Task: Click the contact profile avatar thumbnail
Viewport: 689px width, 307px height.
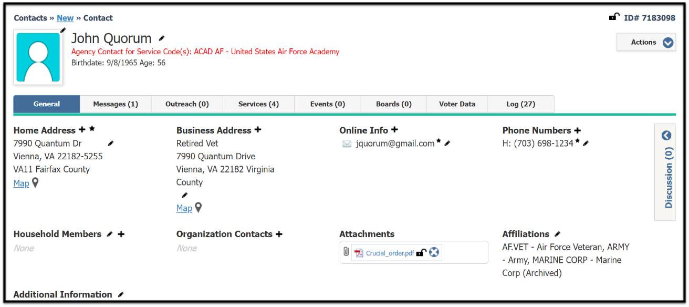Action: click(38, 57)
